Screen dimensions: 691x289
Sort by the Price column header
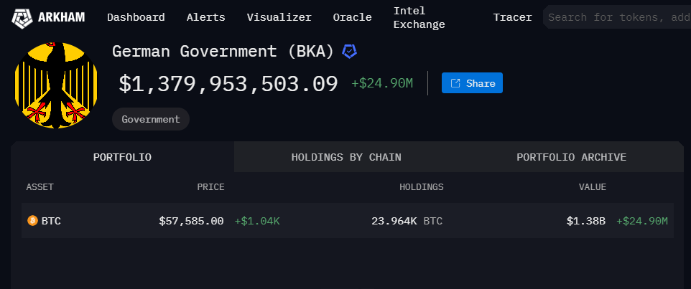tap(210, 187)
